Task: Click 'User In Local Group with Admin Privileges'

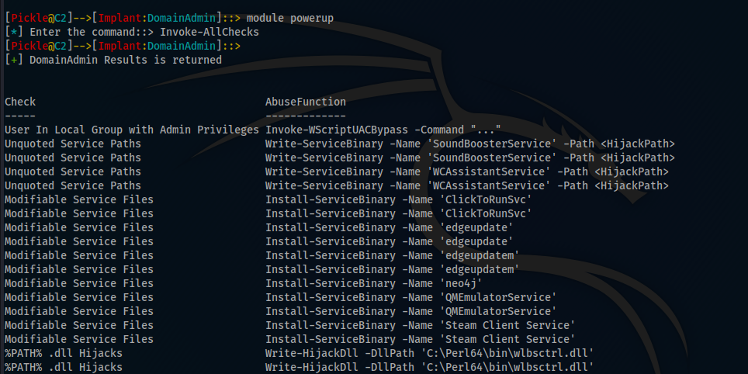Action: (x=132, y=130)
